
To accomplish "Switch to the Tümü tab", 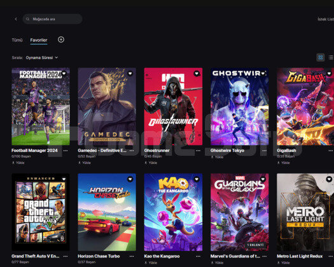I will coord(17,40).
